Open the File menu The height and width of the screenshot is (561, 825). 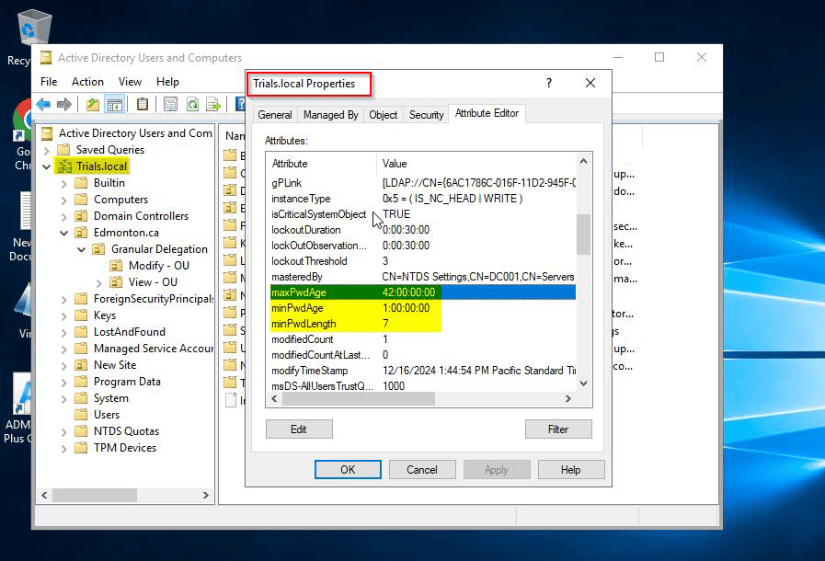[x=49, y=82]
